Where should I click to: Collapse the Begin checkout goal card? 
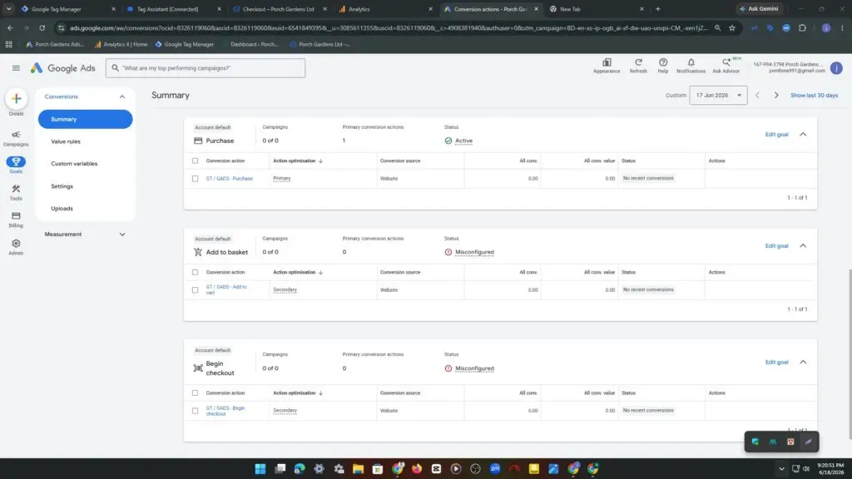[803, 362]
